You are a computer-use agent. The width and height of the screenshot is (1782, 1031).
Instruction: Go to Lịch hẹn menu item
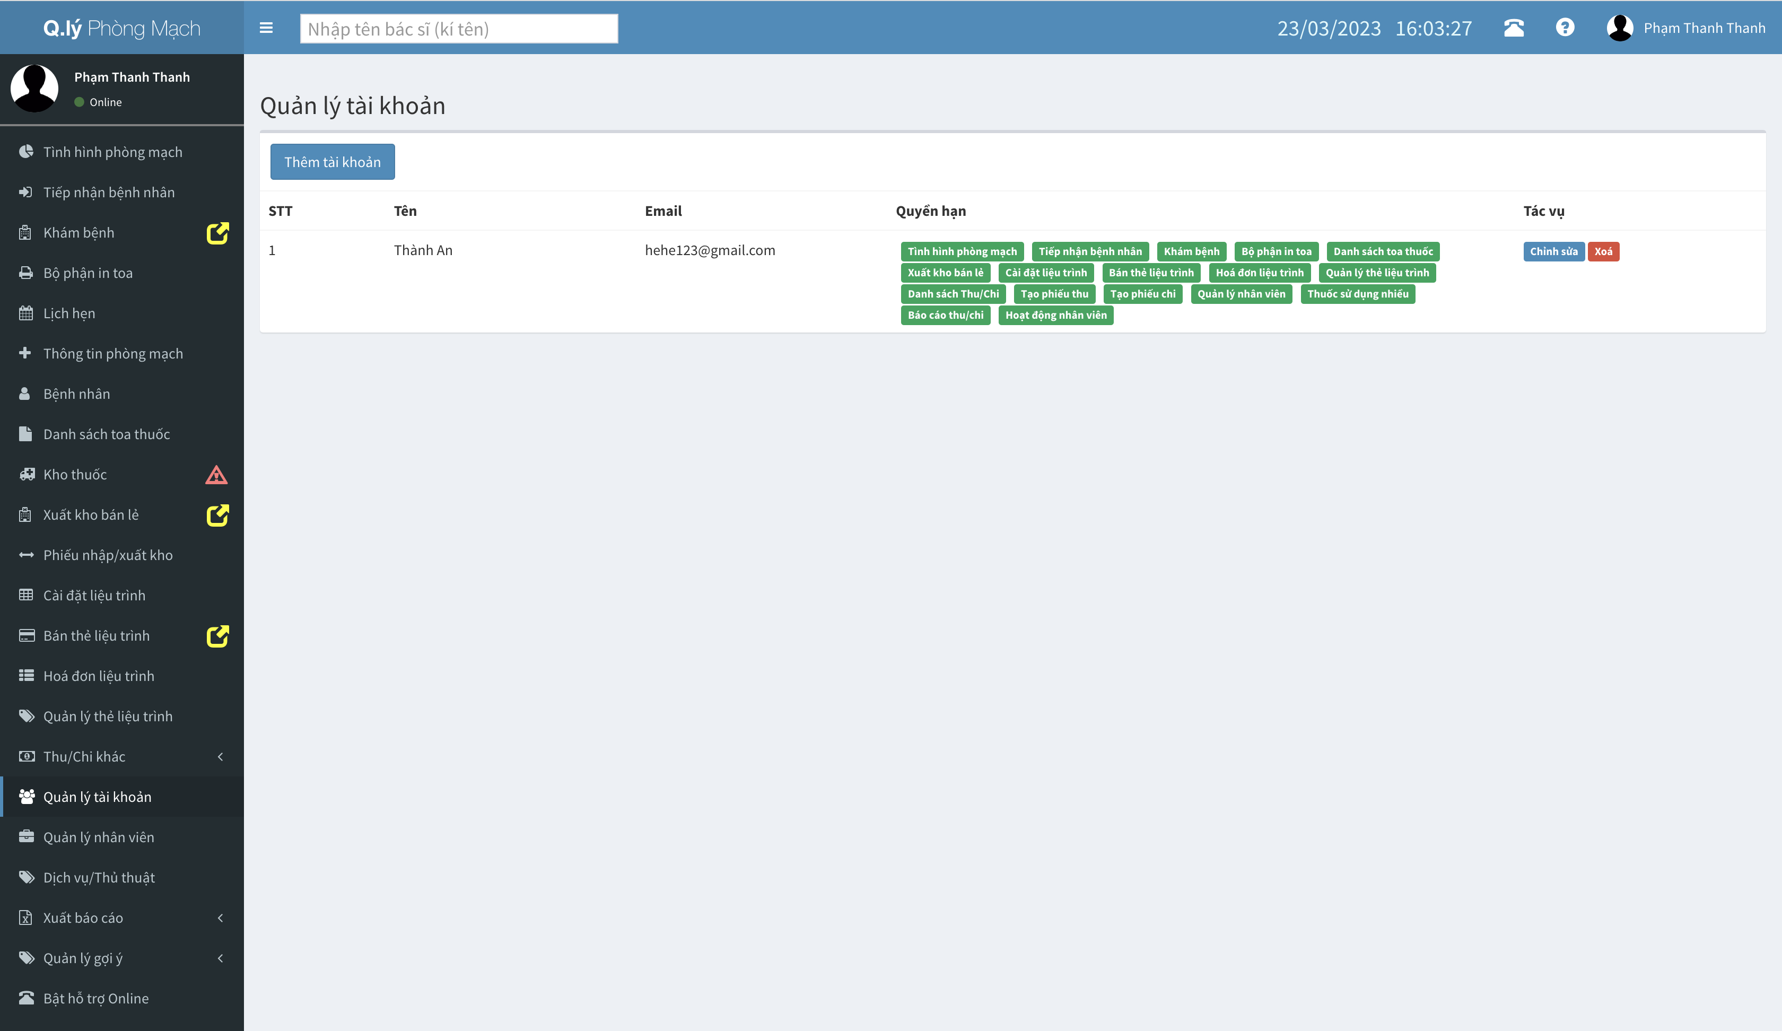[x=121, y=313]
